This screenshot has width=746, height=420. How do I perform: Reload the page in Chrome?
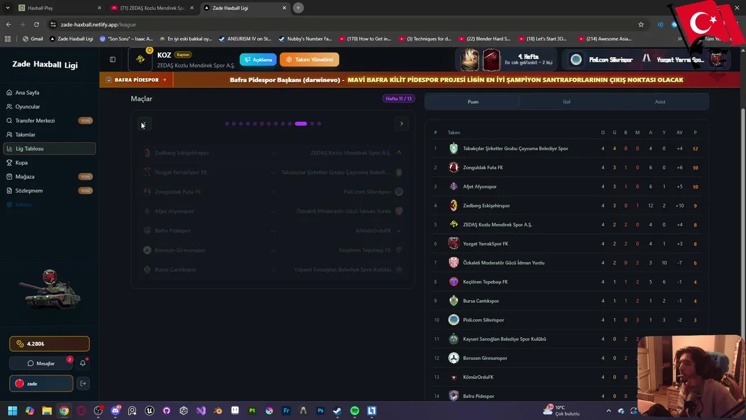pyautogui.click(x=36, y=24)
